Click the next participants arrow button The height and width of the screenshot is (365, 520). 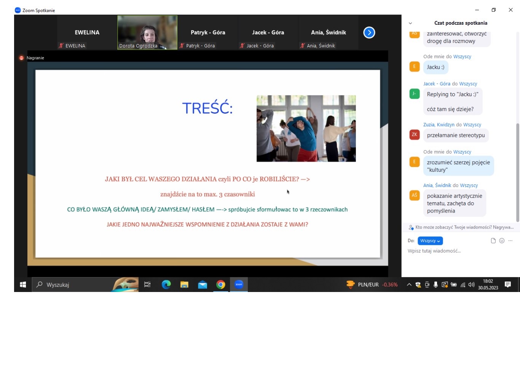click(369, 33)
